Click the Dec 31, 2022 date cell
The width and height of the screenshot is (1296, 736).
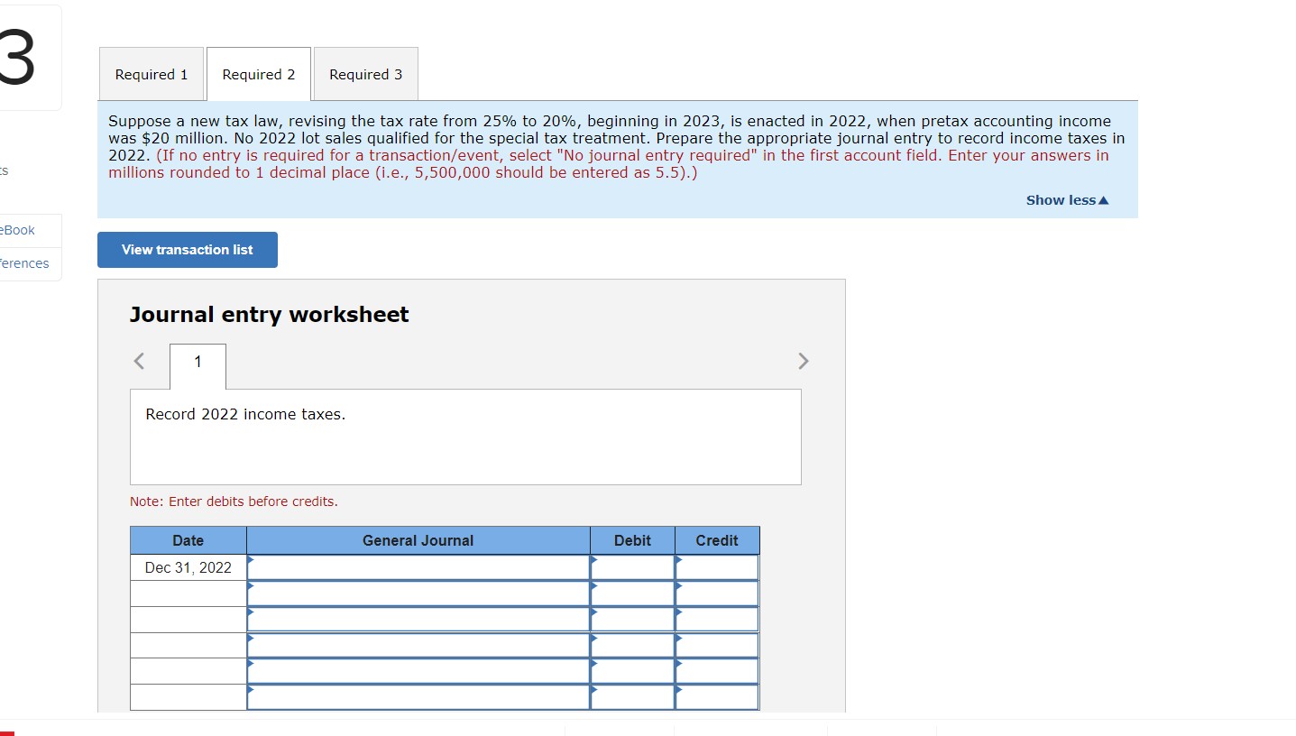pos(188,567)
